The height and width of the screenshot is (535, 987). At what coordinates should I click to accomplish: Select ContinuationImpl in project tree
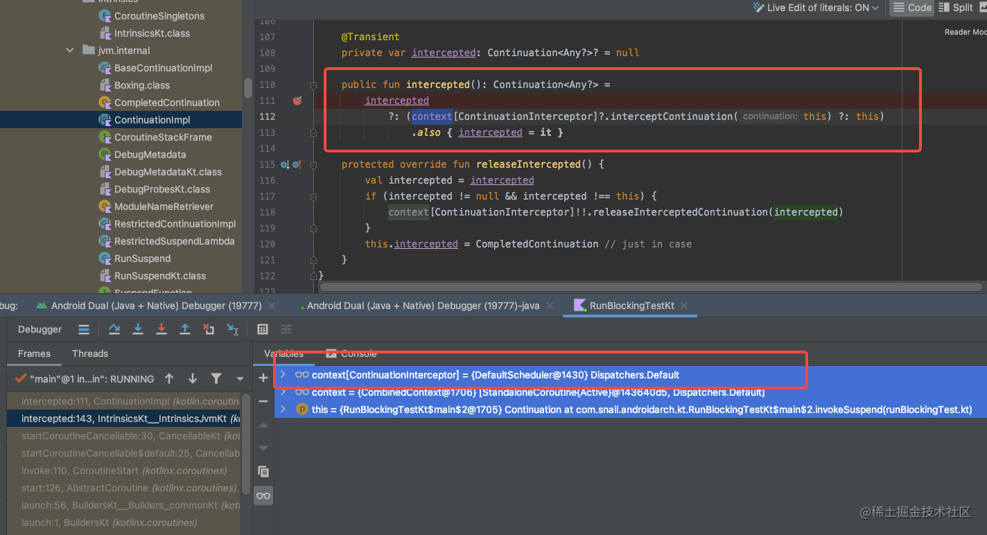tap(121, 120)
